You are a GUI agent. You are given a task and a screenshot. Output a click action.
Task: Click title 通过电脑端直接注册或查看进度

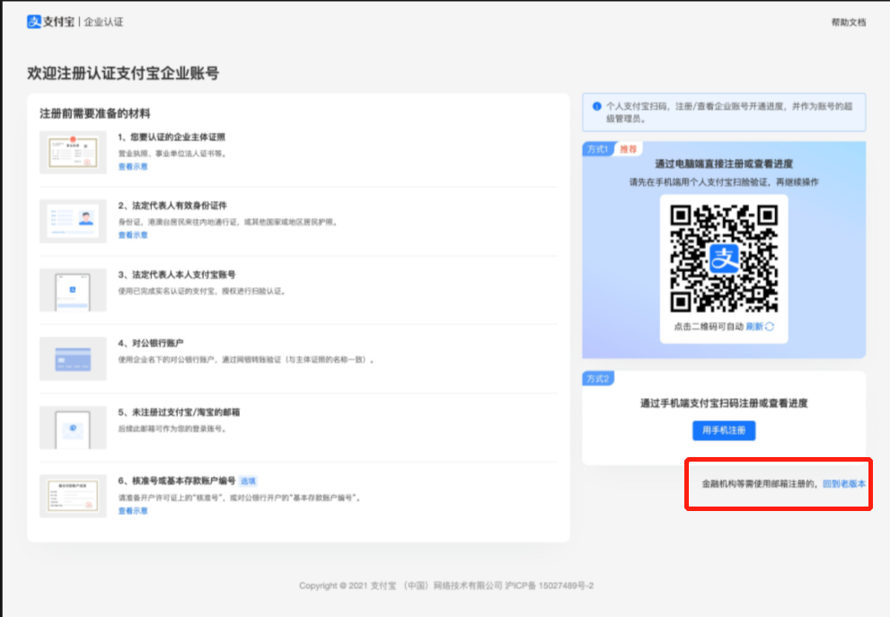tap(724, 164)
